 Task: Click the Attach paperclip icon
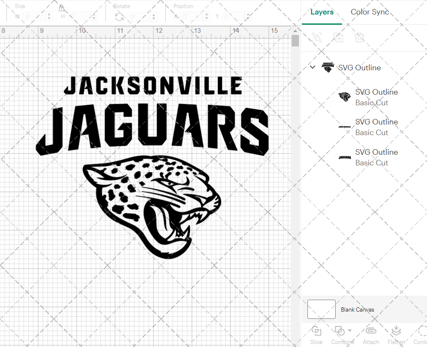(371, 331)
